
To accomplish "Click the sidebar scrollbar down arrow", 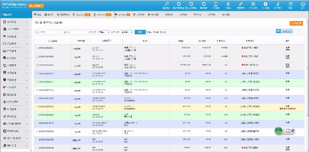I will (31, 151).
